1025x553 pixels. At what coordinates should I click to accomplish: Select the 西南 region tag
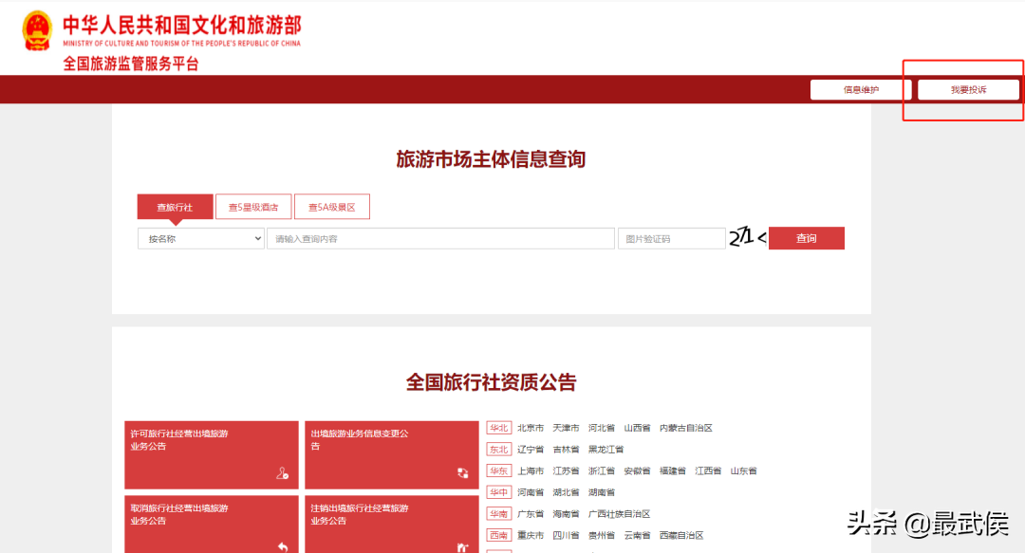(x=499, y=535)
